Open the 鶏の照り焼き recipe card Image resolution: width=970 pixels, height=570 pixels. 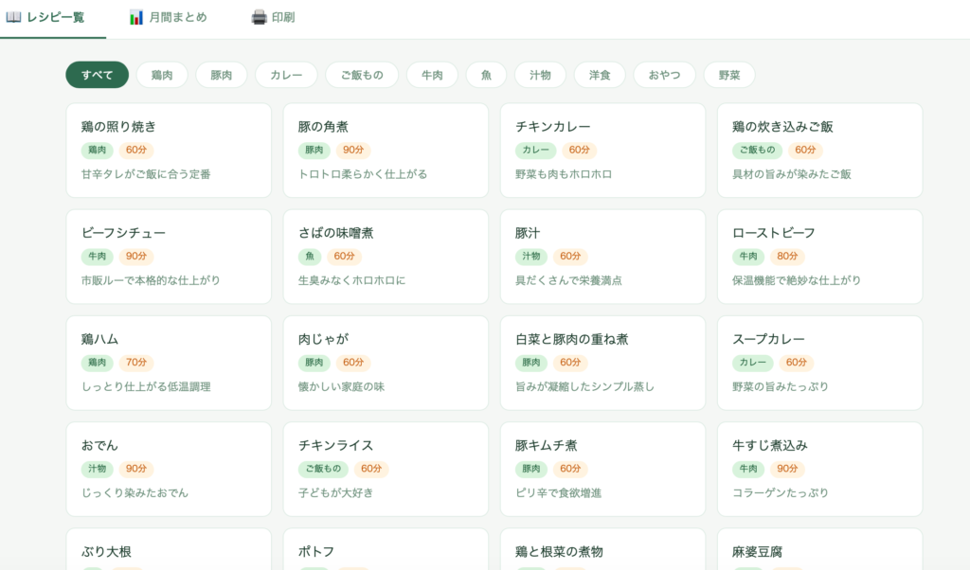coord(169,151)
